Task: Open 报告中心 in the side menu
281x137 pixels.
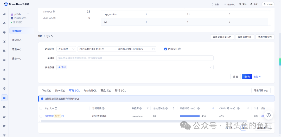Action: (17, 58)
